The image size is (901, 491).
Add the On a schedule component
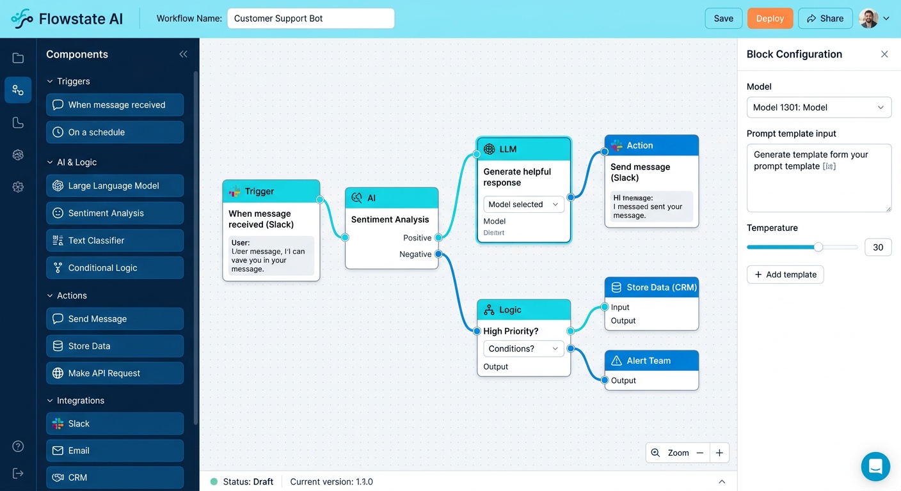[x=115, y=132]
